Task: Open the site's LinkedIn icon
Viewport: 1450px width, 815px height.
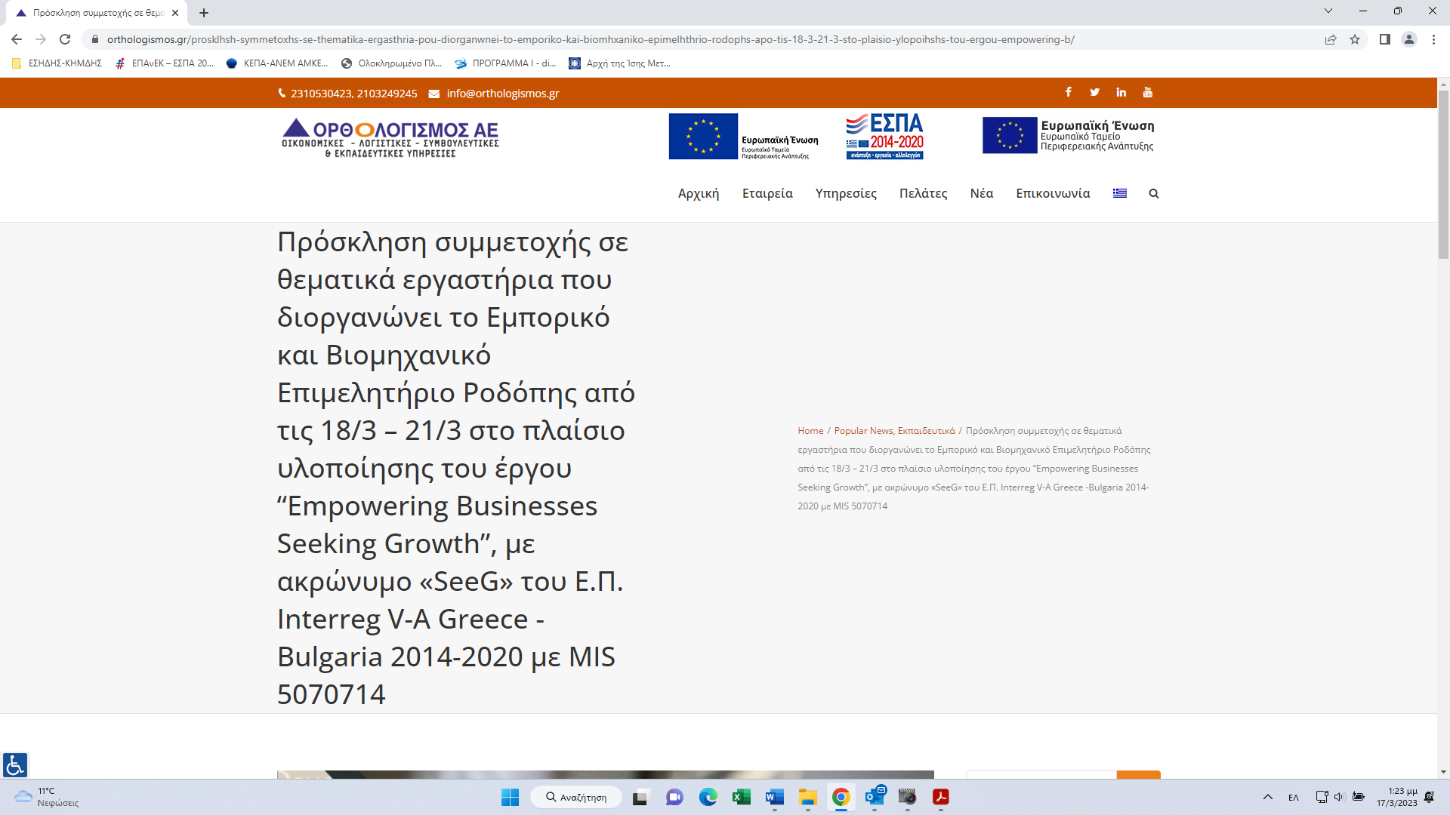Action: pos(1121,92)
